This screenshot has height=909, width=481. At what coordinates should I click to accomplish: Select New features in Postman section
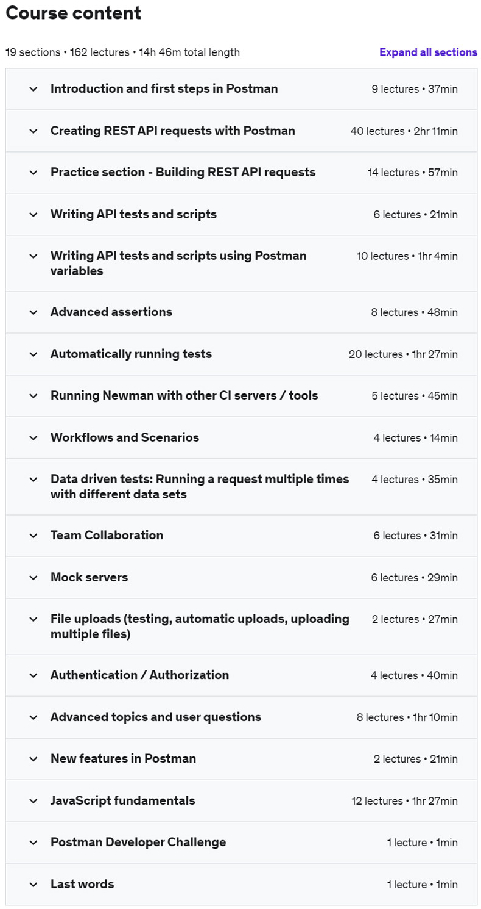click(123, 759)
